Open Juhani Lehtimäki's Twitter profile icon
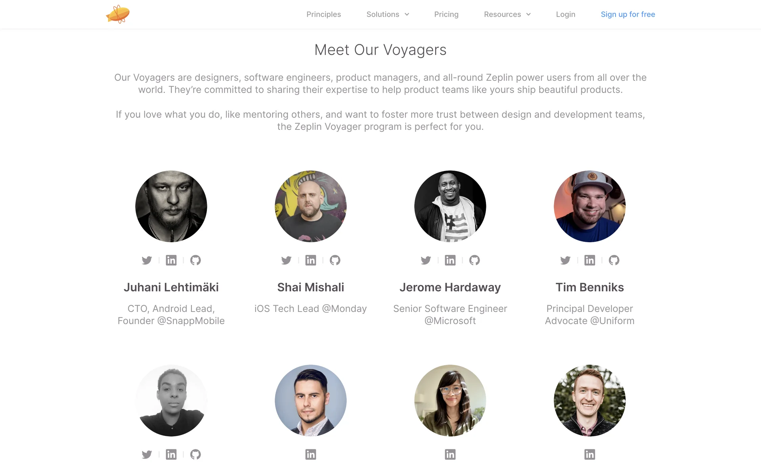The height and width of the screenshot is (475, 761). pyautogui.click(x=147, y=260)
